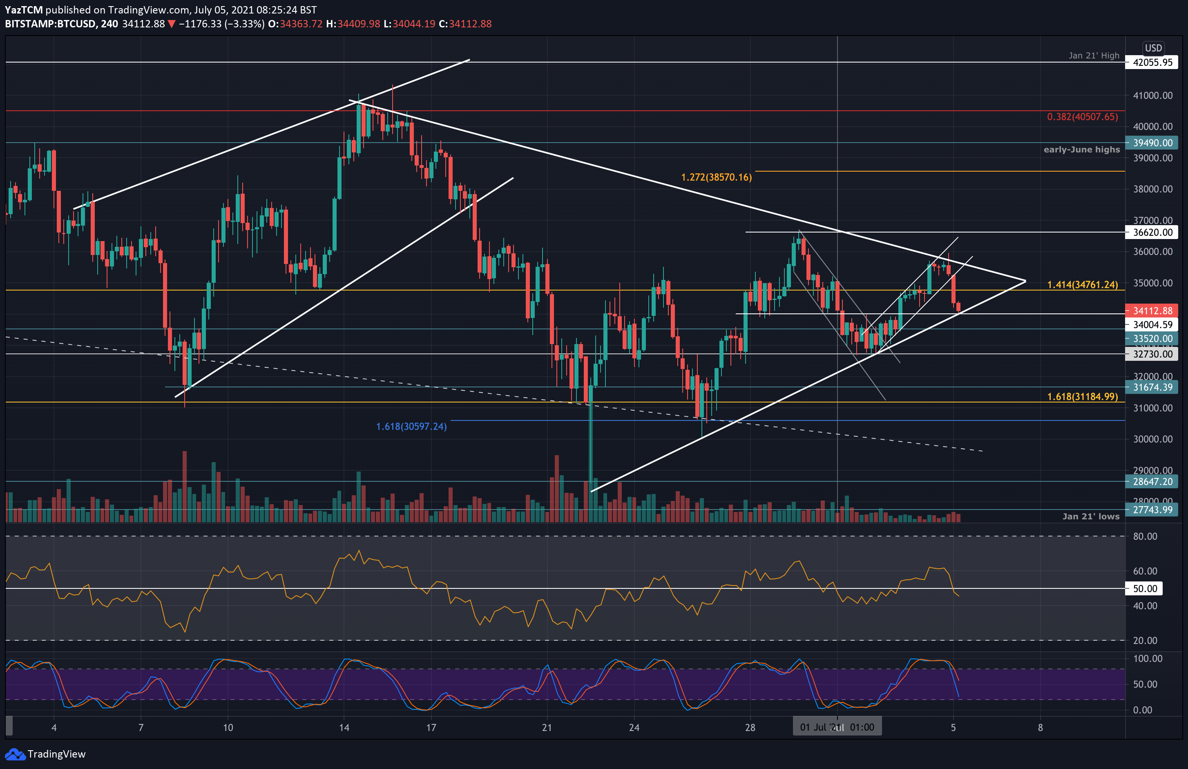
Task: Click the H:34409.98 high value
Action: [353, 24]
